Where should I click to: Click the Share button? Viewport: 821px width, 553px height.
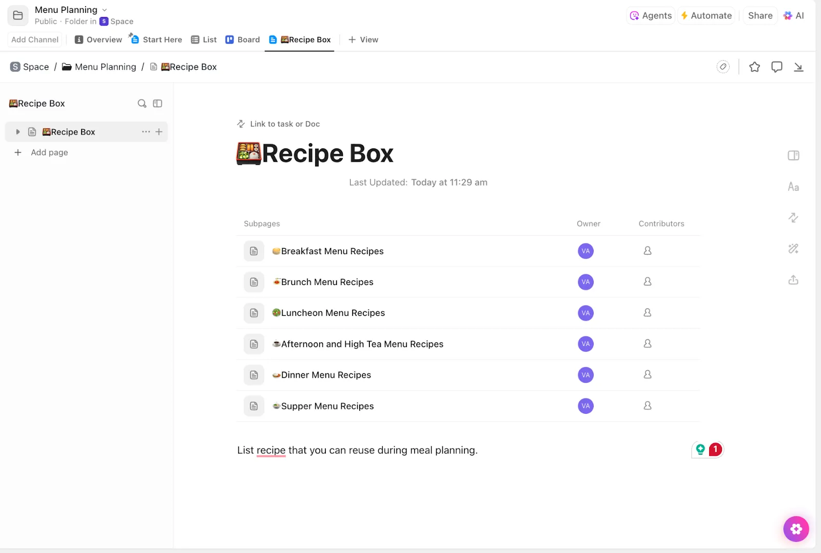point(760,15)
